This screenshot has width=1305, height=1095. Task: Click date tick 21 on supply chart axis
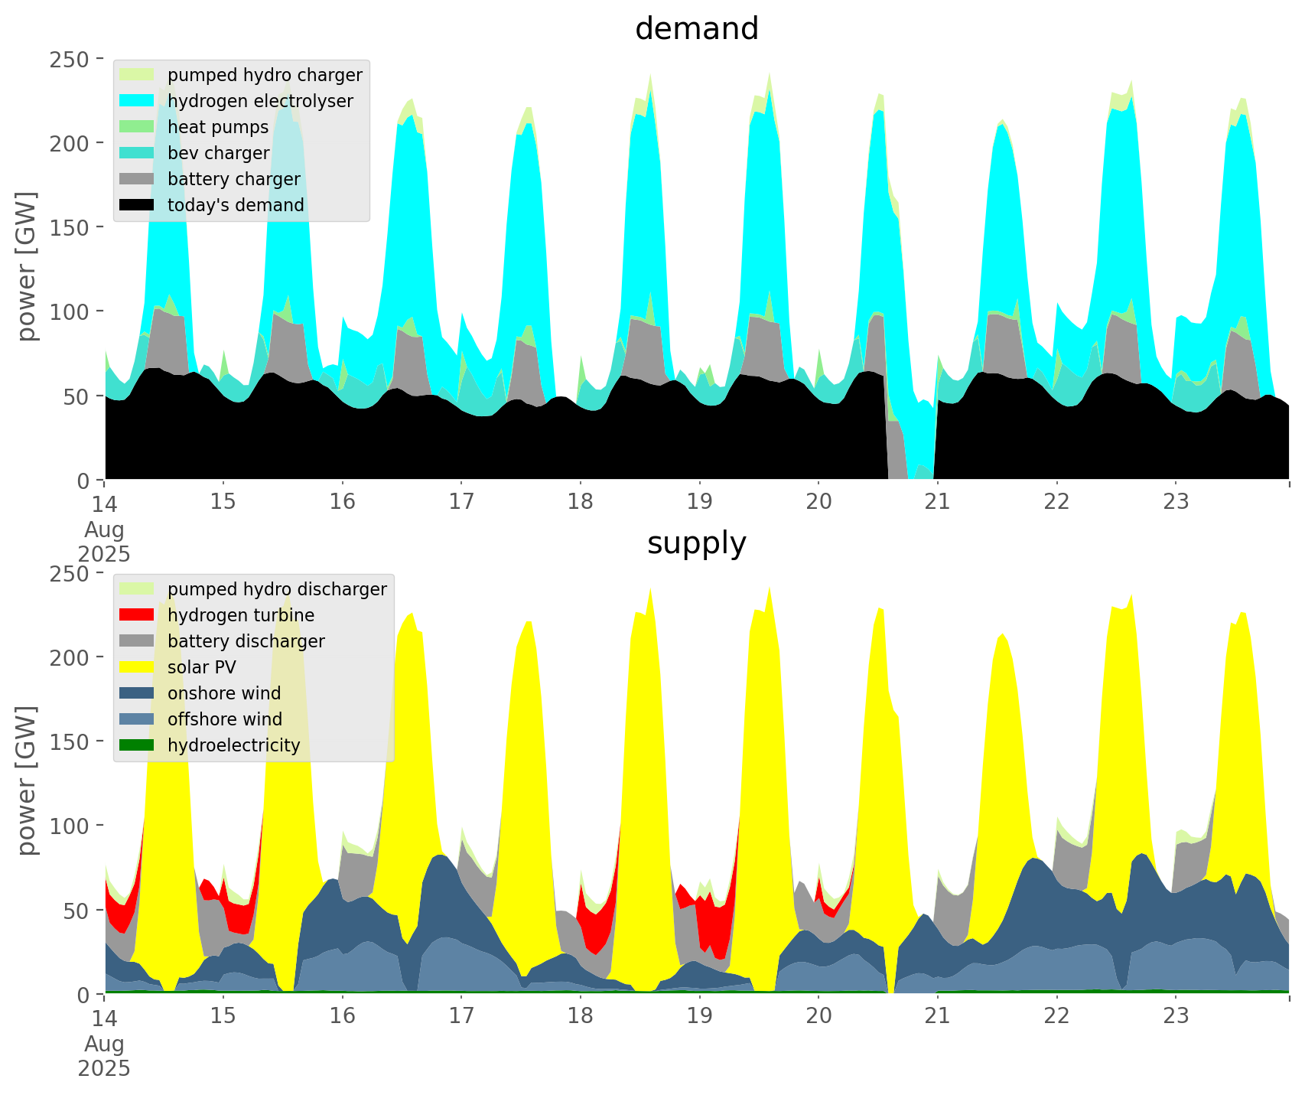(x=937, y=1016)
